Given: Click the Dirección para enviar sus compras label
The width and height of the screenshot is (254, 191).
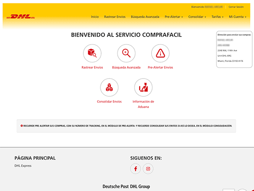Looking at the screenshot, I should tap(234, 35).
